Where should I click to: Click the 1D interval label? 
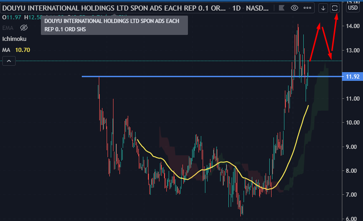tap(237, 8)
